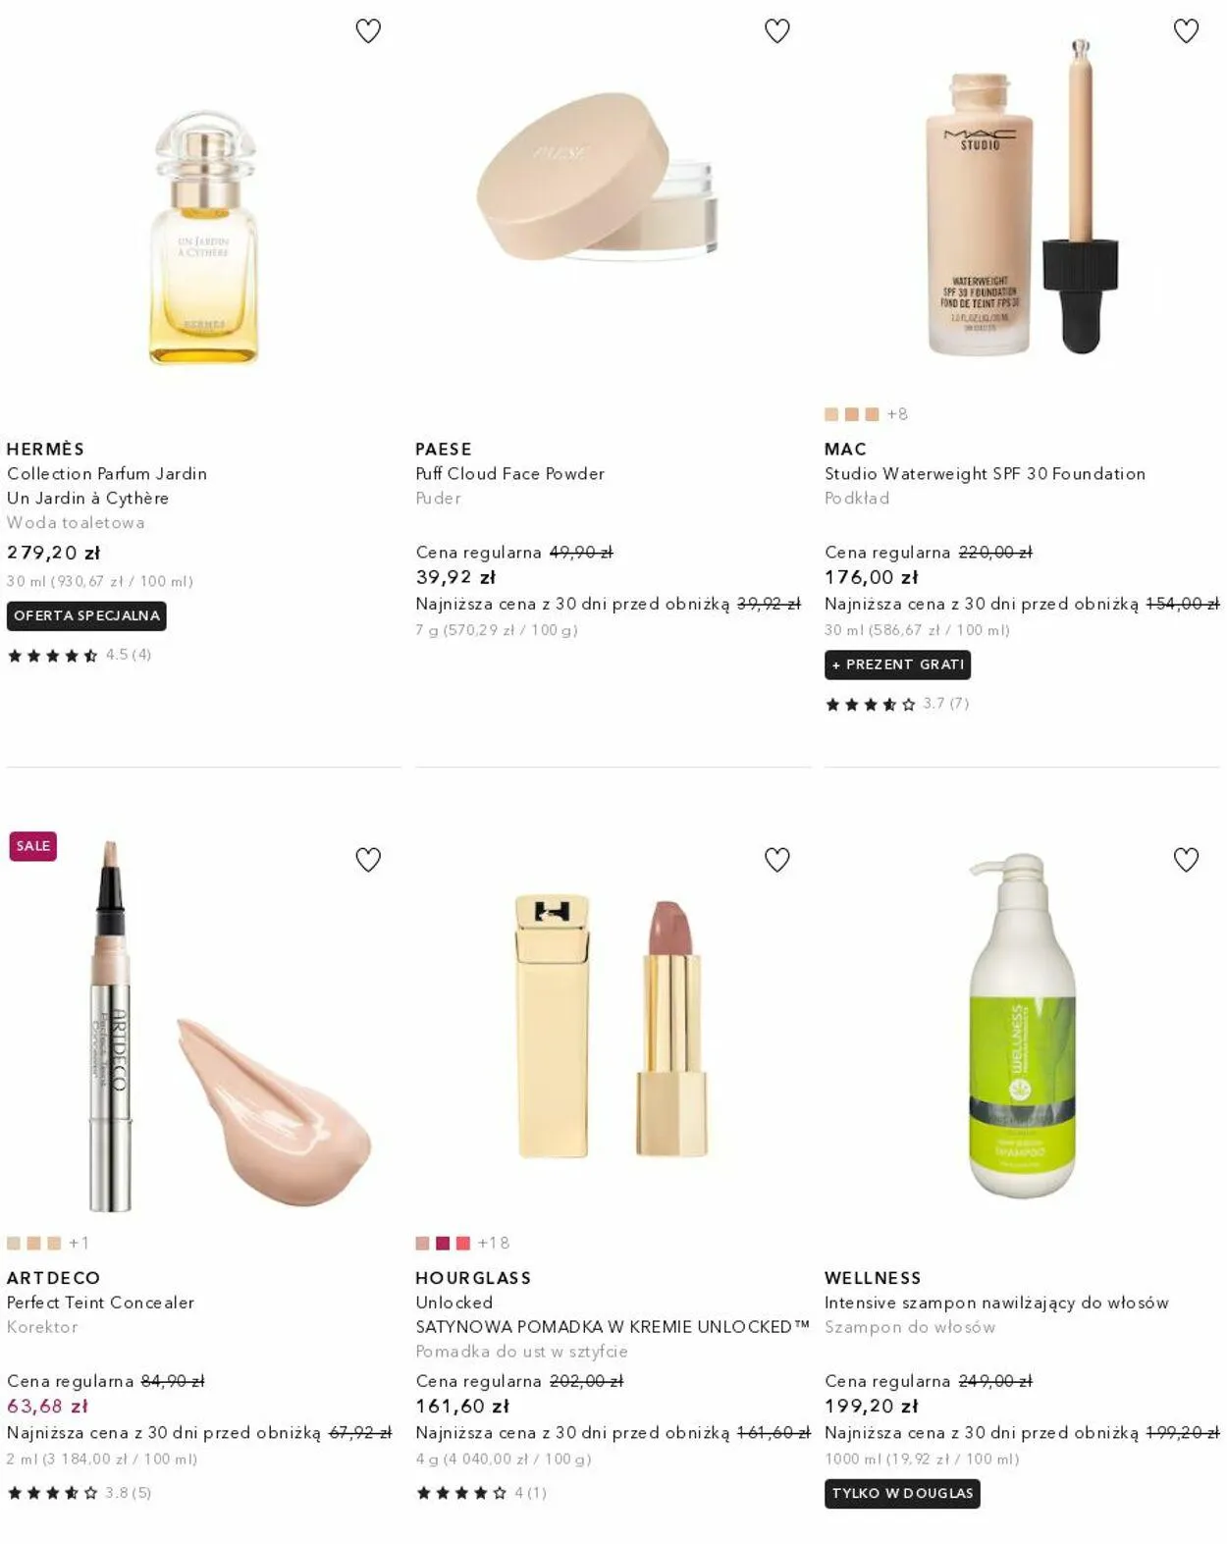Click the TYLKO W DOUGLAS badge

902,1493
